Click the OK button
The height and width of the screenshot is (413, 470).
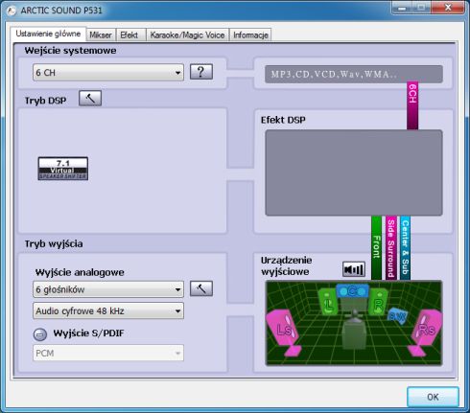tap(433, 397)
